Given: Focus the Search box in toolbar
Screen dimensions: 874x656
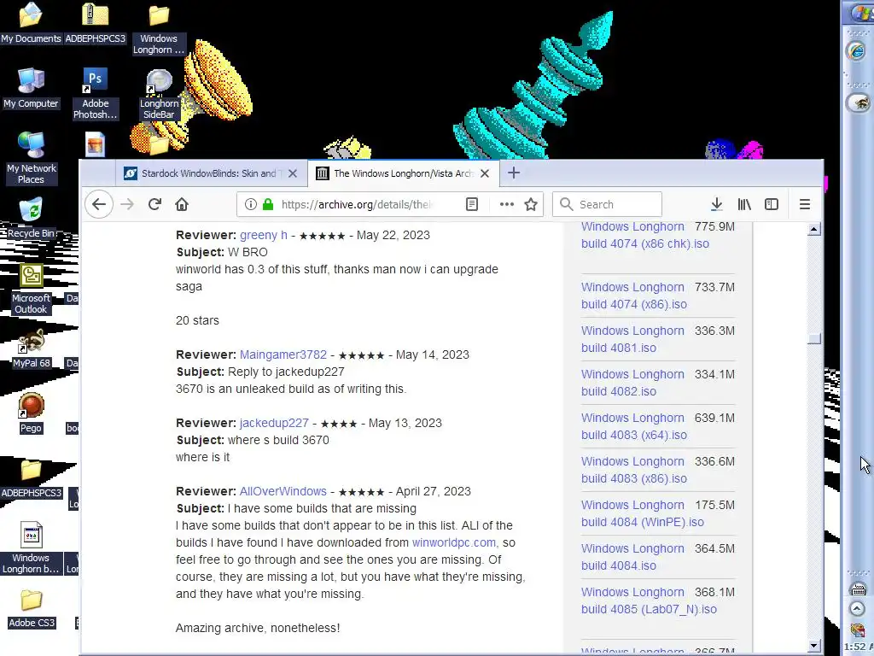Looking at the screenshot, I should point(607,204).
